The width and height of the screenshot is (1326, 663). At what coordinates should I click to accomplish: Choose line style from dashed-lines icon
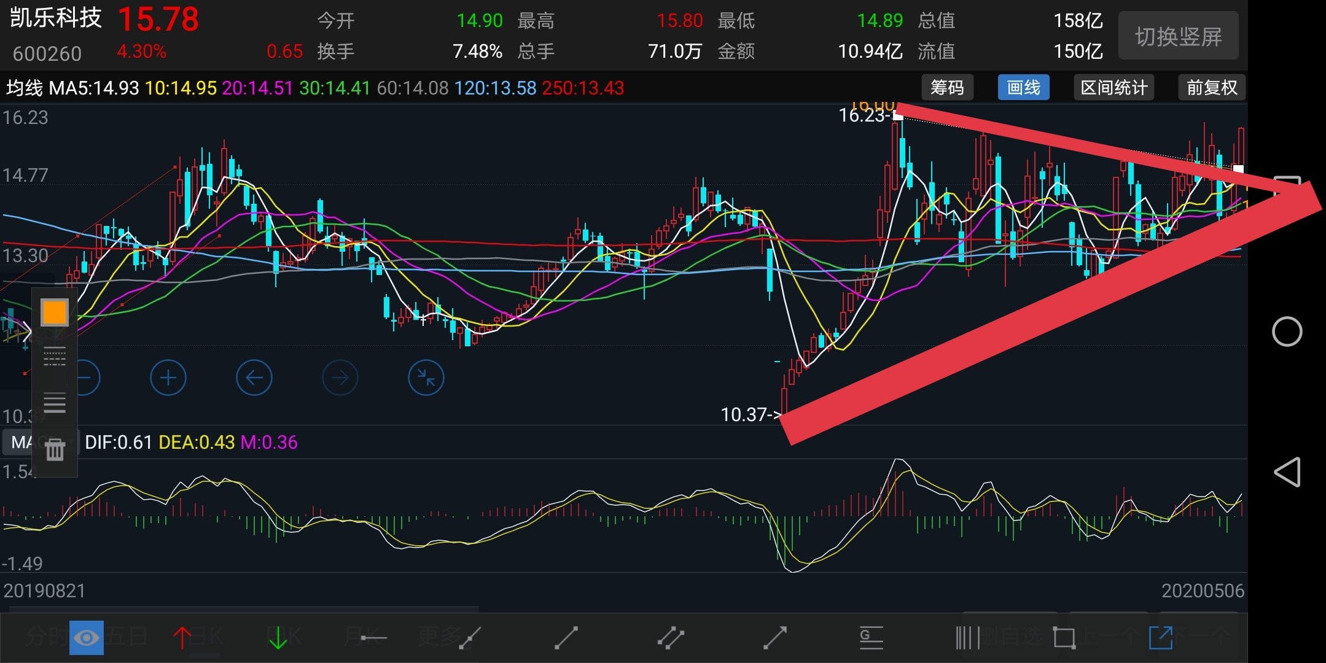point(55,356)
